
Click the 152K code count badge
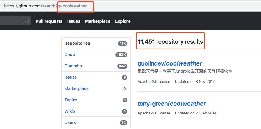pos(121,55)
